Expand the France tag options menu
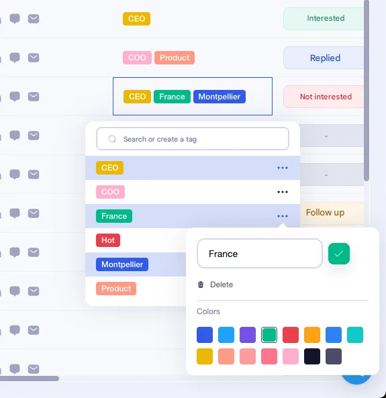This screenshot has width=386, height=398. pos(283,216)
